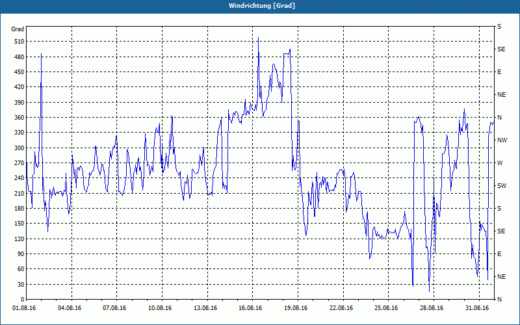Click the y-axis value 480

tap(19, 57)
